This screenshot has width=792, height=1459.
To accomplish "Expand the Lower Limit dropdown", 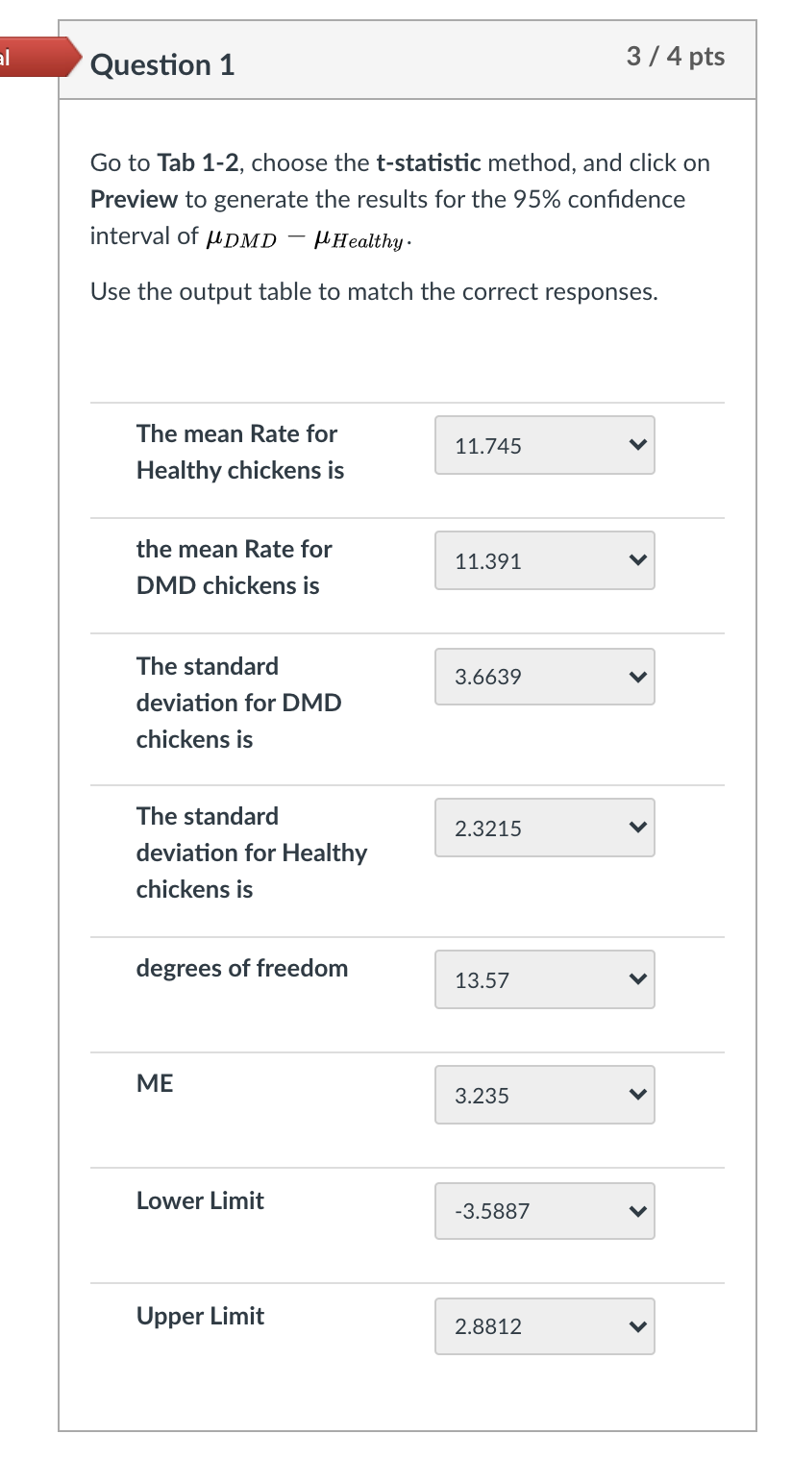I will 544,1210.
